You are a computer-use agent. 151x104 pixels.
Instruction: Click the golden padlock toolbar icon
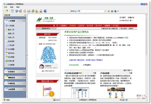37,11
